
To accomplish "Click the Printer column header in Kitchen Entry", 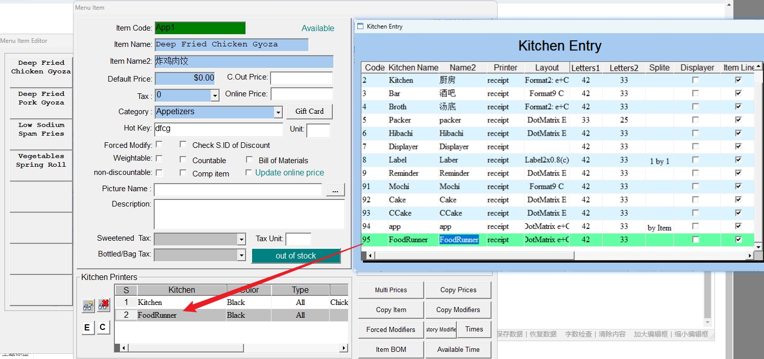I will click(x=505, y=67).
